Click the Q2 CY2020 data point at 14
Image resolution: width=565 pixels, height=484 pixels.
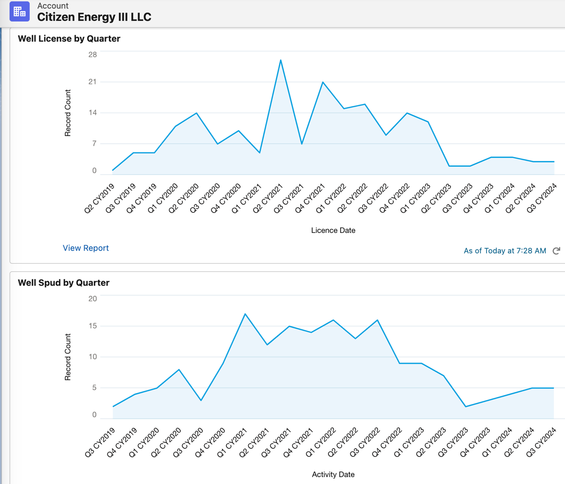197,114
